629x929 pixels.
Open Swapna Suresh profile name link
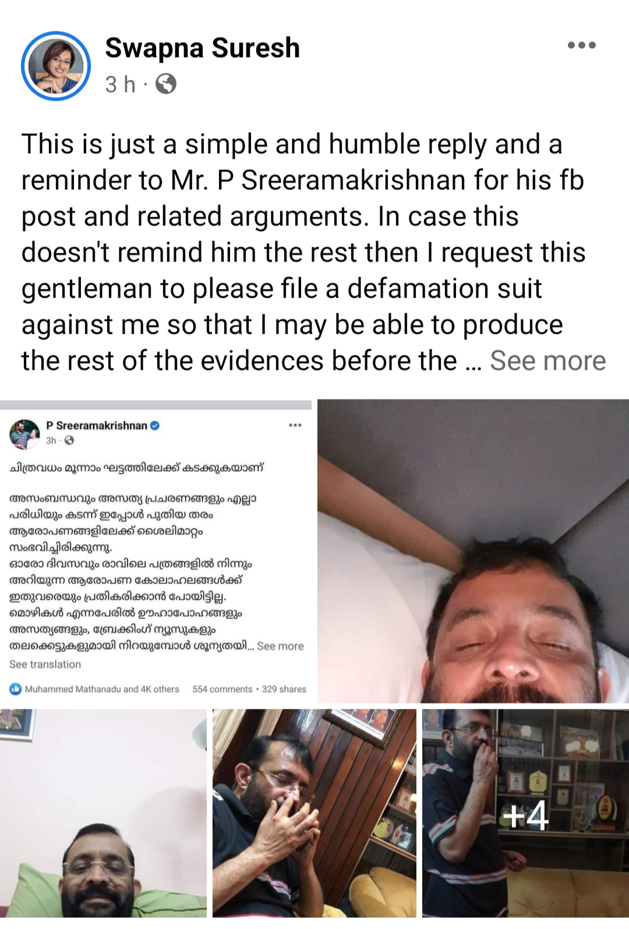click(202, 48)
